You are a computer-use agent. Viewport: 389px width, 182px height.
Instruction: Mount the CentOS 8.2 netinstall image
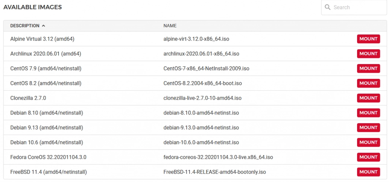[x=368, y=83]
